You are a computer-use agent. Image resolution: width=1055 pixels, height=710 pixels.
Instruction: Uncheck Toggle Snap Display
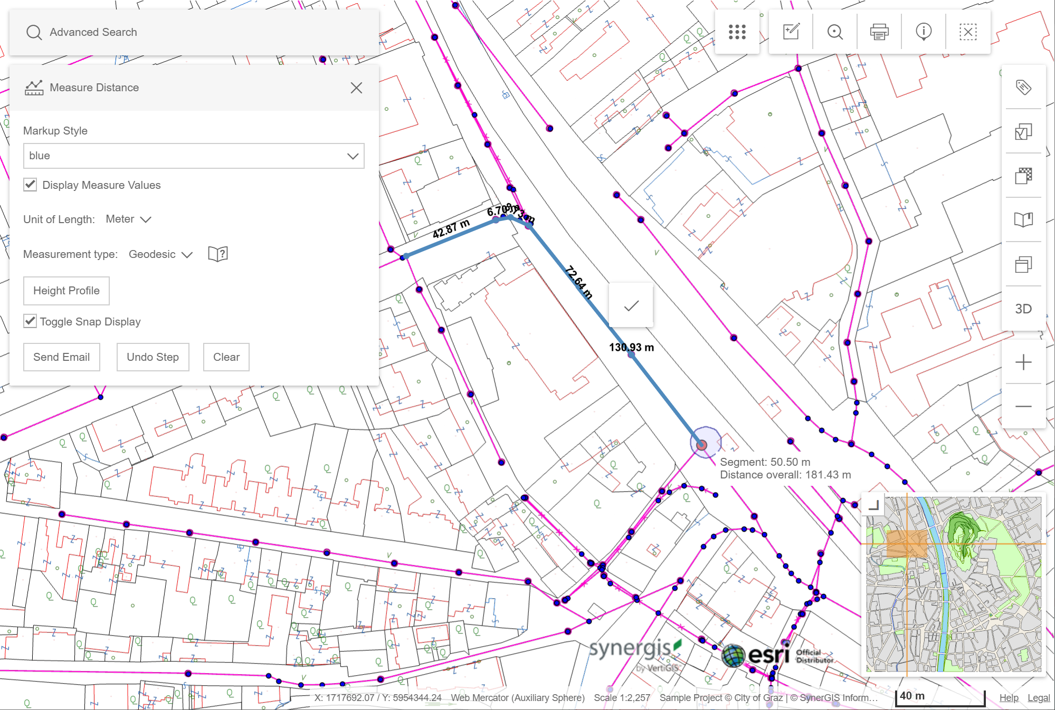[30, 321]
